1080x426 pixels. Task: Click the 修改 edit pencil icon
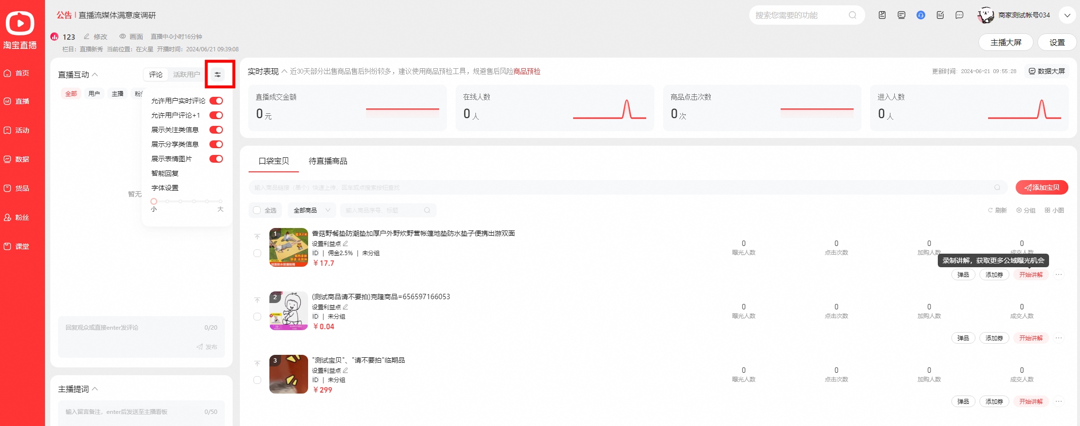[x=87, y=36]
